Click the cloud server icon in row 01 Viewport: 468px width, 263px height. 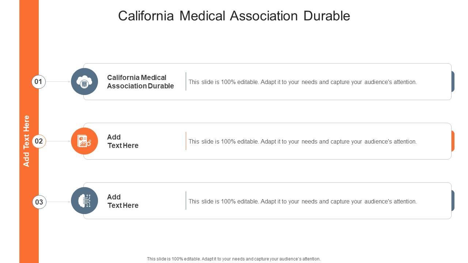84,82
